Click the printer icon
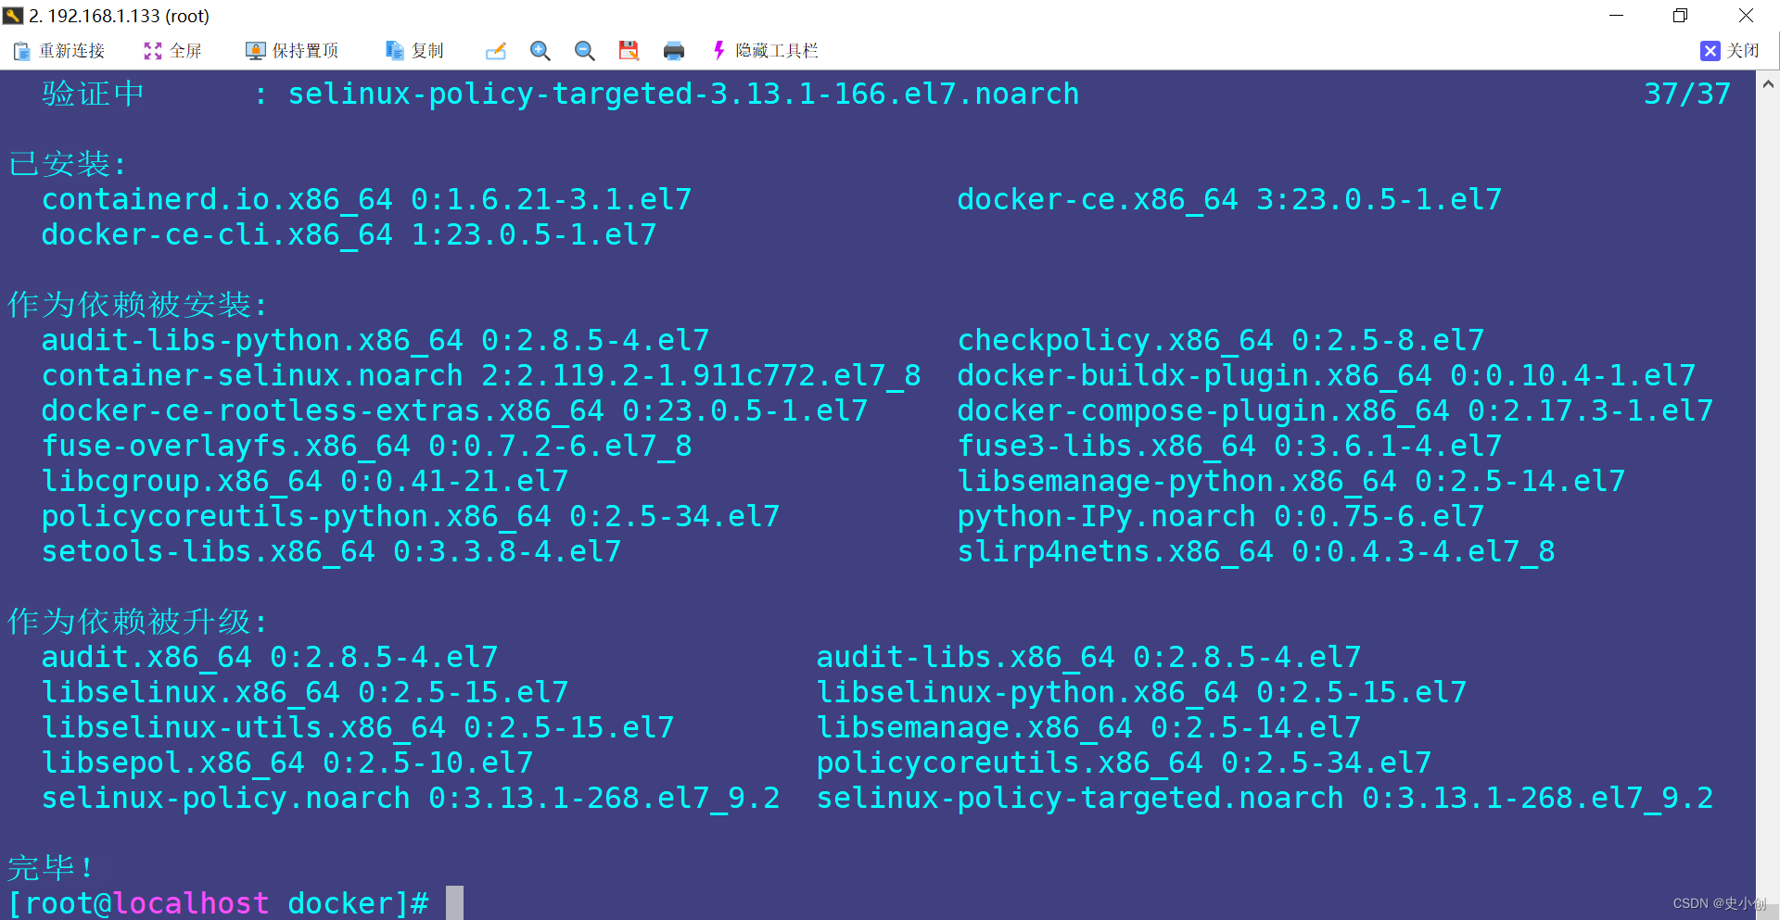Screen dimensions: 1780x920 [x=674, y=51]
